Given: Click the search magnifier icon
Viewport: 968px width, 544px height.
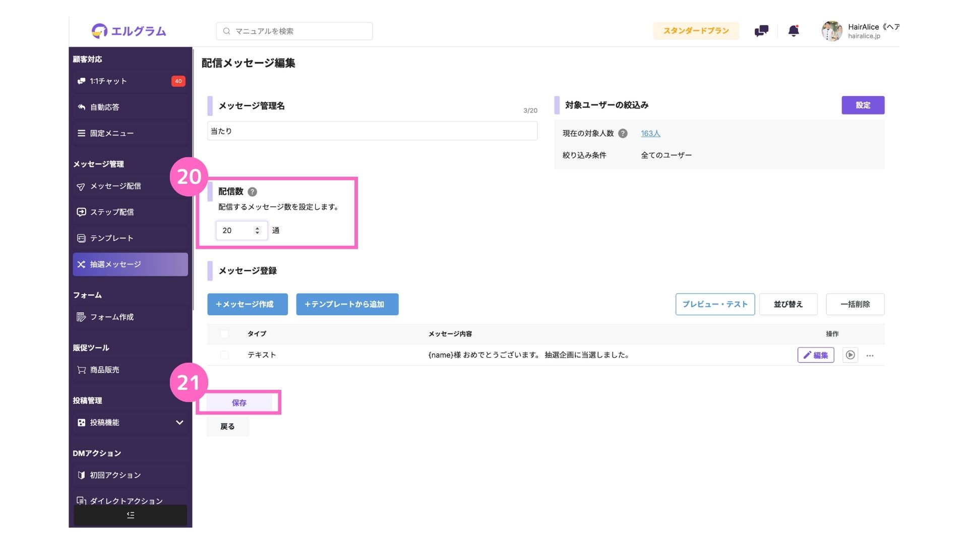Looking at the screenshot, I should (227, 31).
